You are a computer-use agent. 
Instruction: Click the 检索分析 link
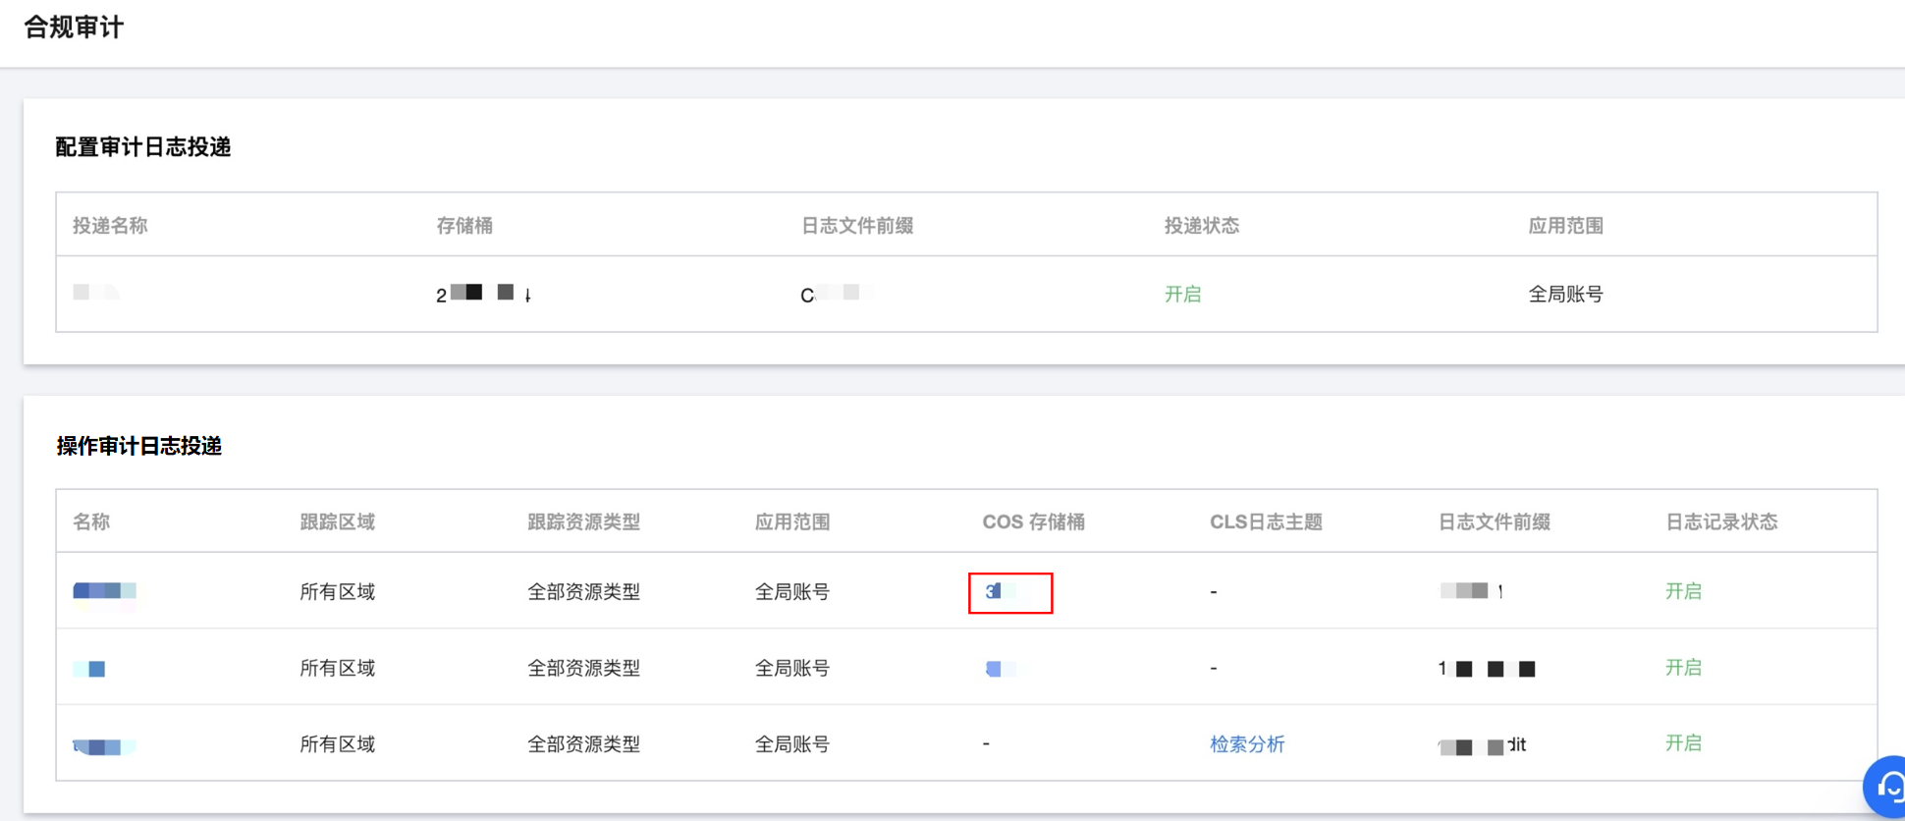pos(1246,744)
